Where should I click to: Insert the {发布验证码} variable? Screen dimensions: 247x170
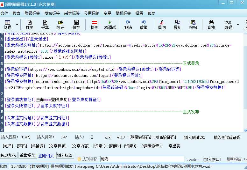point(165,137)
